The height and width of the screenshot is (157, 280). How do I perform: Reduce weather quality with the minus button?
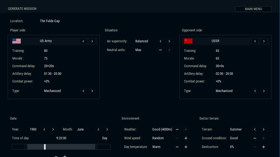[177, 129]
